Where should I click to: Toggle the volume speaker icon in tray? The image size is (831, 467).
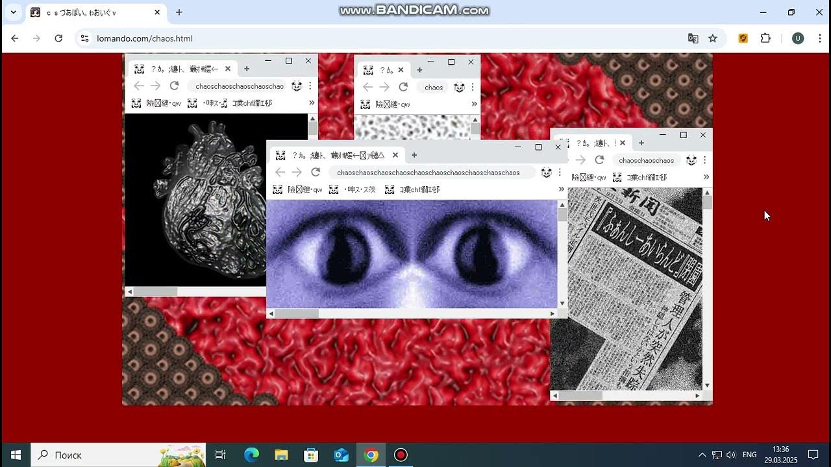pos(731,455)
